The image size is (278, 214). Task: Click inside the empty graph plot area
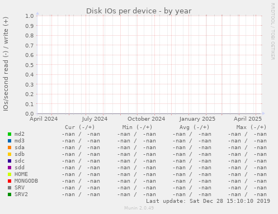coord(149,65)
